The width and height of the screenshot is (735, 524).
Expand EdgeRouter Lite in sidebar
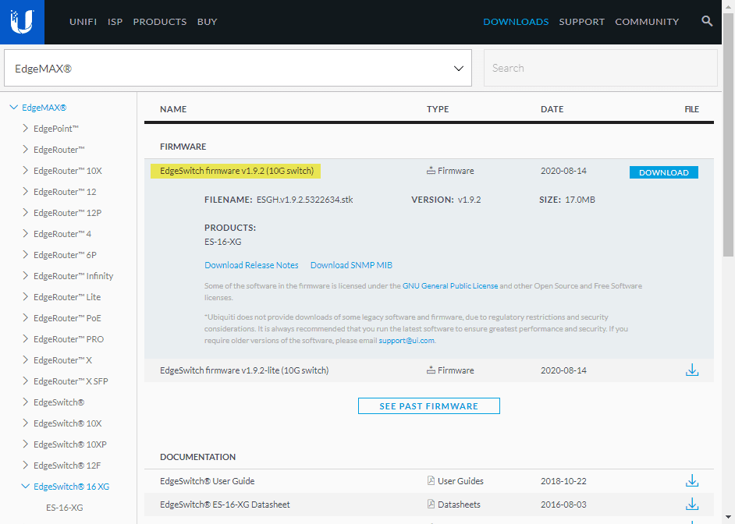(x=25, y=296)
